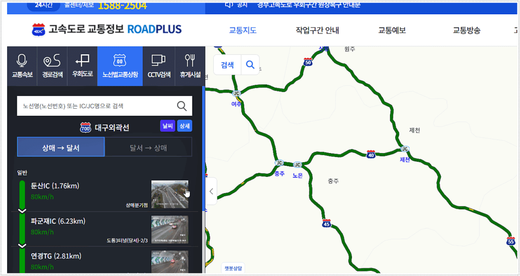
Task: Click the 날씨 button
Action: pos(168,126)
